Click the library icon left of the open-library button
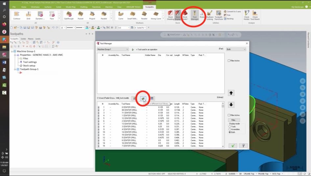This screenshot has height=176, width=311. (x=134, y=98)
